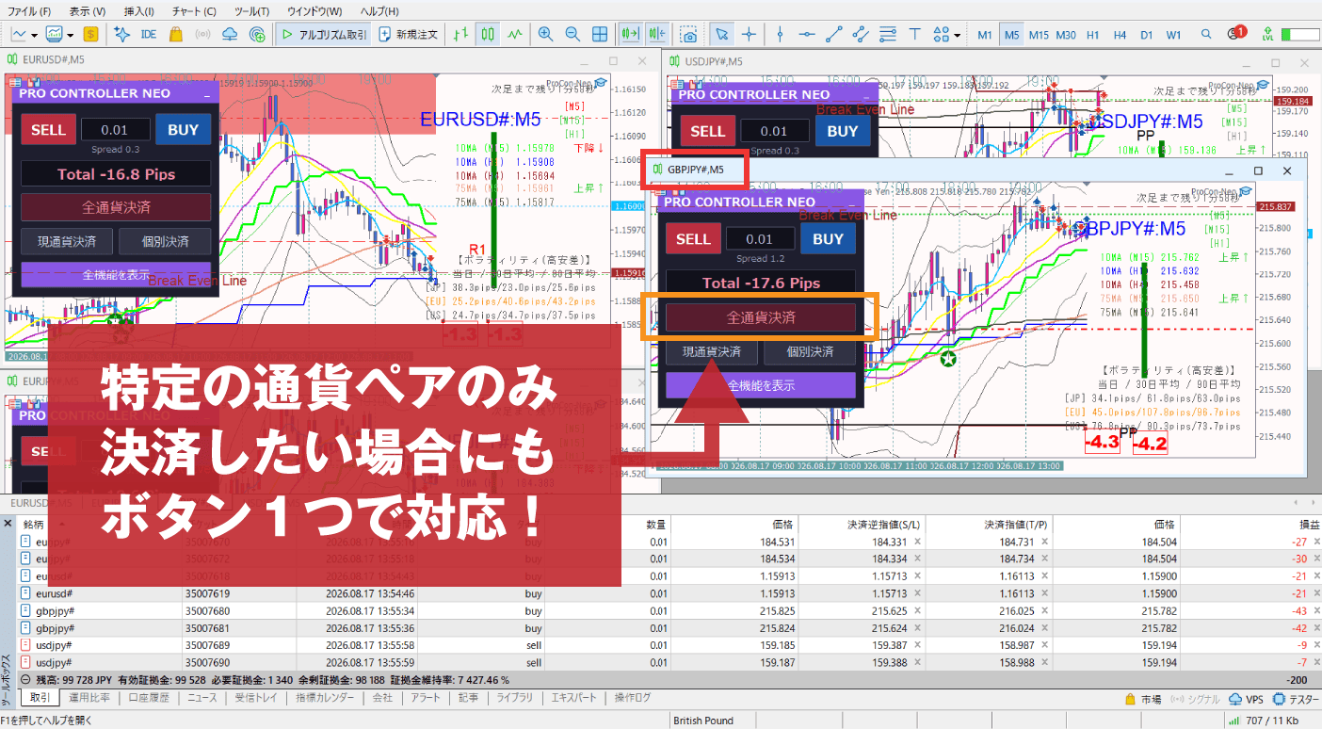Open the テスター status bar item
Viewport: 1322px width, 729px height.
1296,699
